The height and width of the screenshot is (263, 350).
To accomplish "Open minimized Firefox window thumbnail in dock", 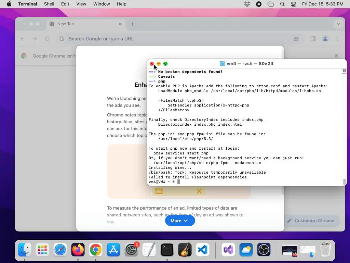I will 290,250.
